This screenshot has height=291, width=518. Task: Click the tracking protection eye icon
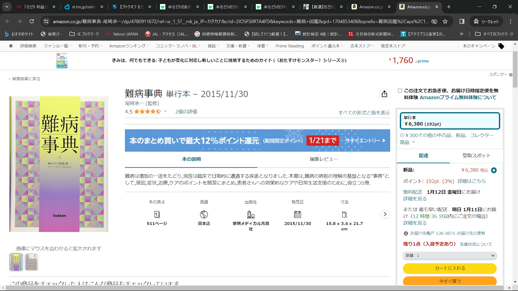pos(434,21)
